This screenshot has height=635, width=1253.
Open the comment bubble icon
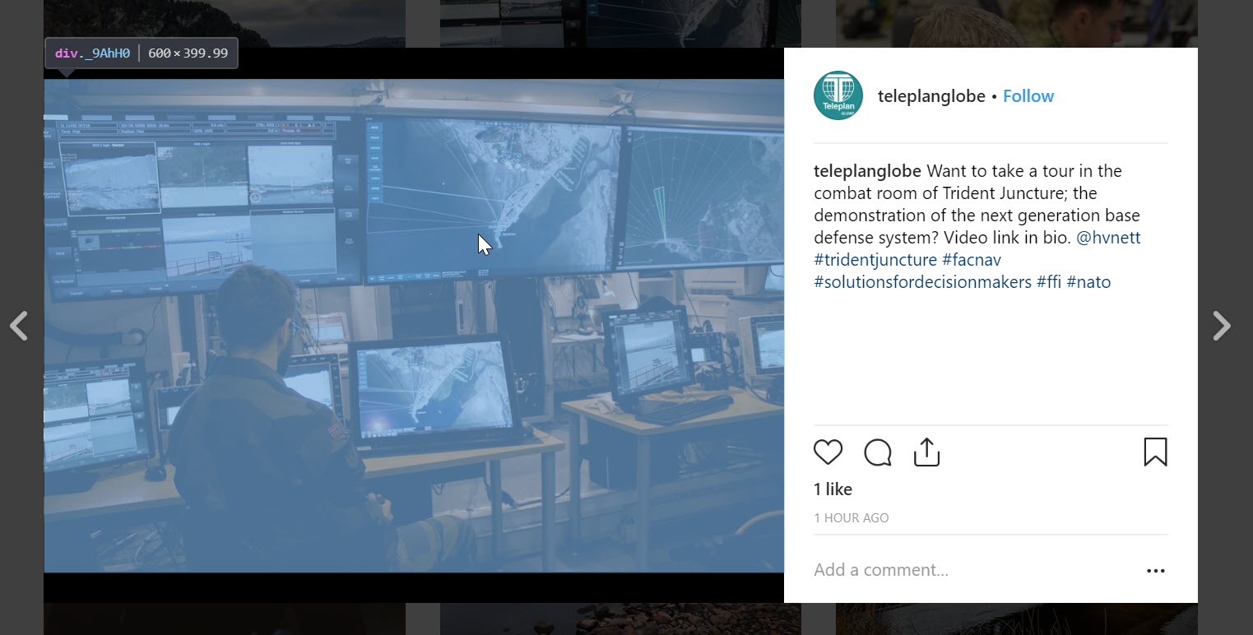(x=878, y=452)
